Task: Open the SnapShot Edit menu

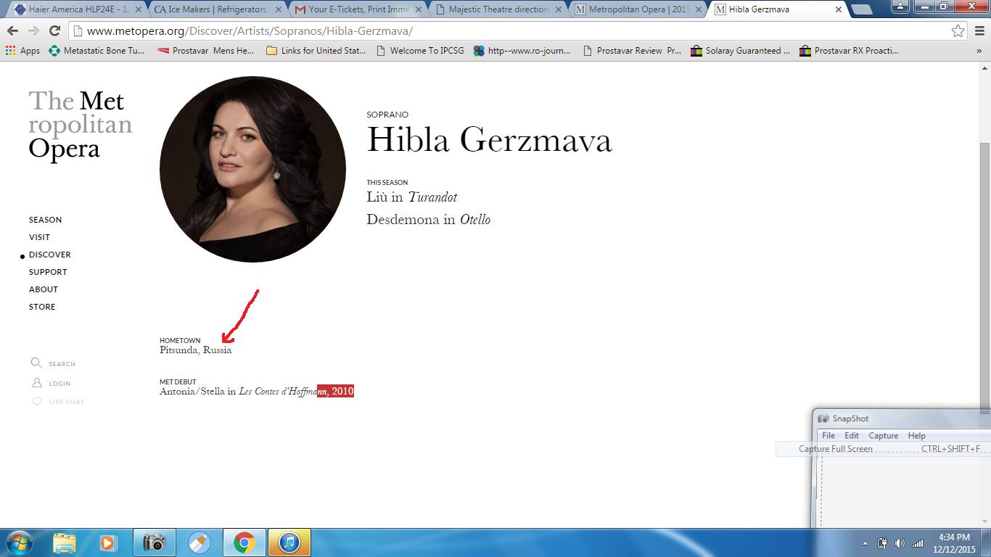Action: (x=852, y=436)
